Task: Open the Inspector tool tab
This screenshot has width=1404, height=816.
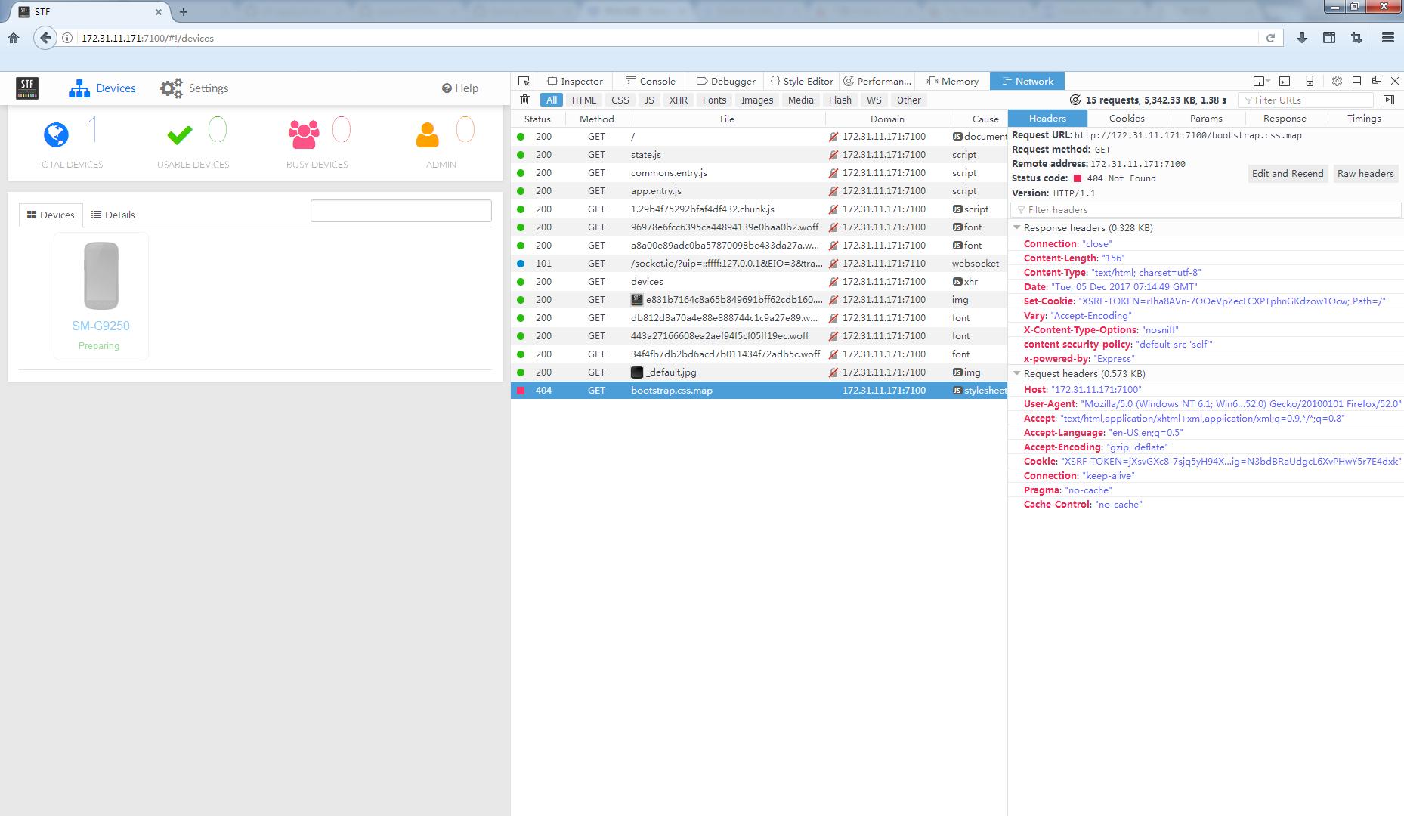Action: (575, 81)
